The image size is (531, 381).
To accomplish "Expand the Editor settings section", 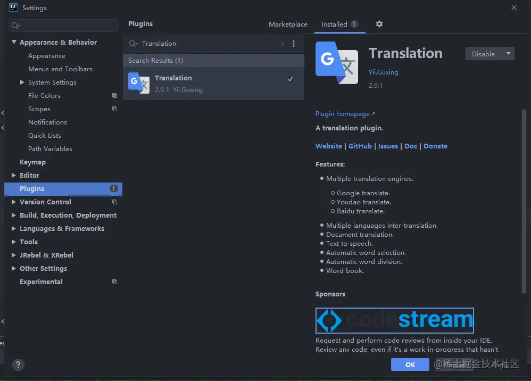I will (13, 175).
